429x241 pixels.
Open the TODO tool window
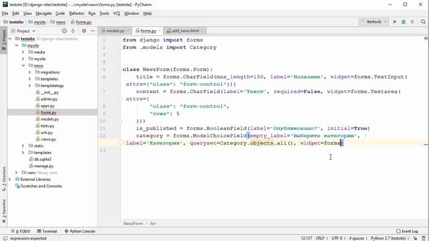click(21, 231)
